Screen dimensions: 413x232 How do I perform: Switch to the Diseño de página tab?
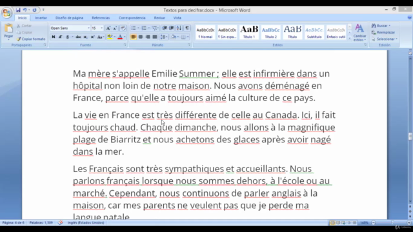pyautogui.click(x=69, y=18)
